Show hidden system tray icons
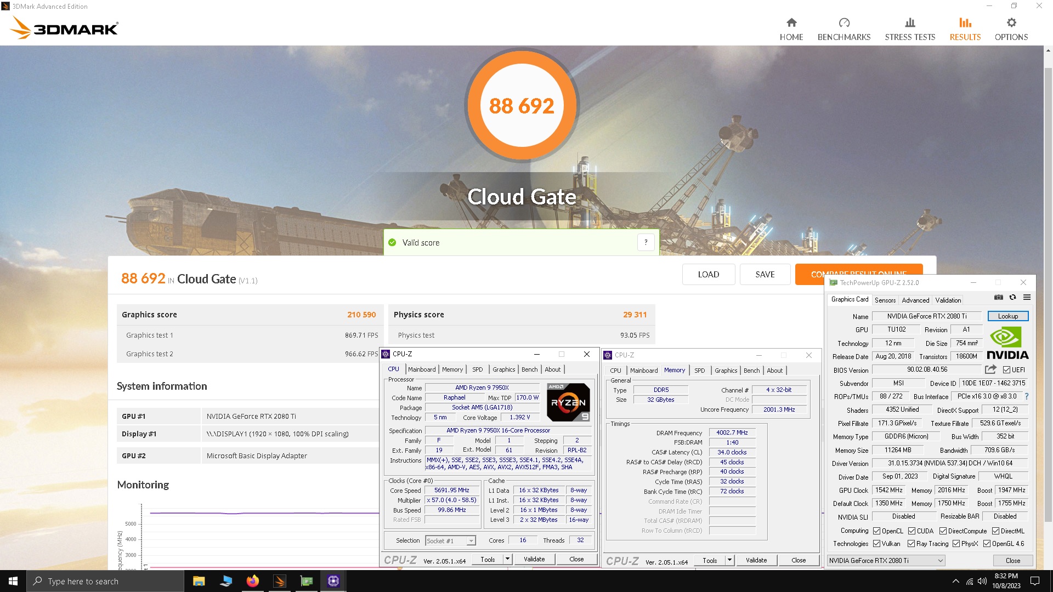This screenshot has width=1053, height=592. [x=956, y=581]
